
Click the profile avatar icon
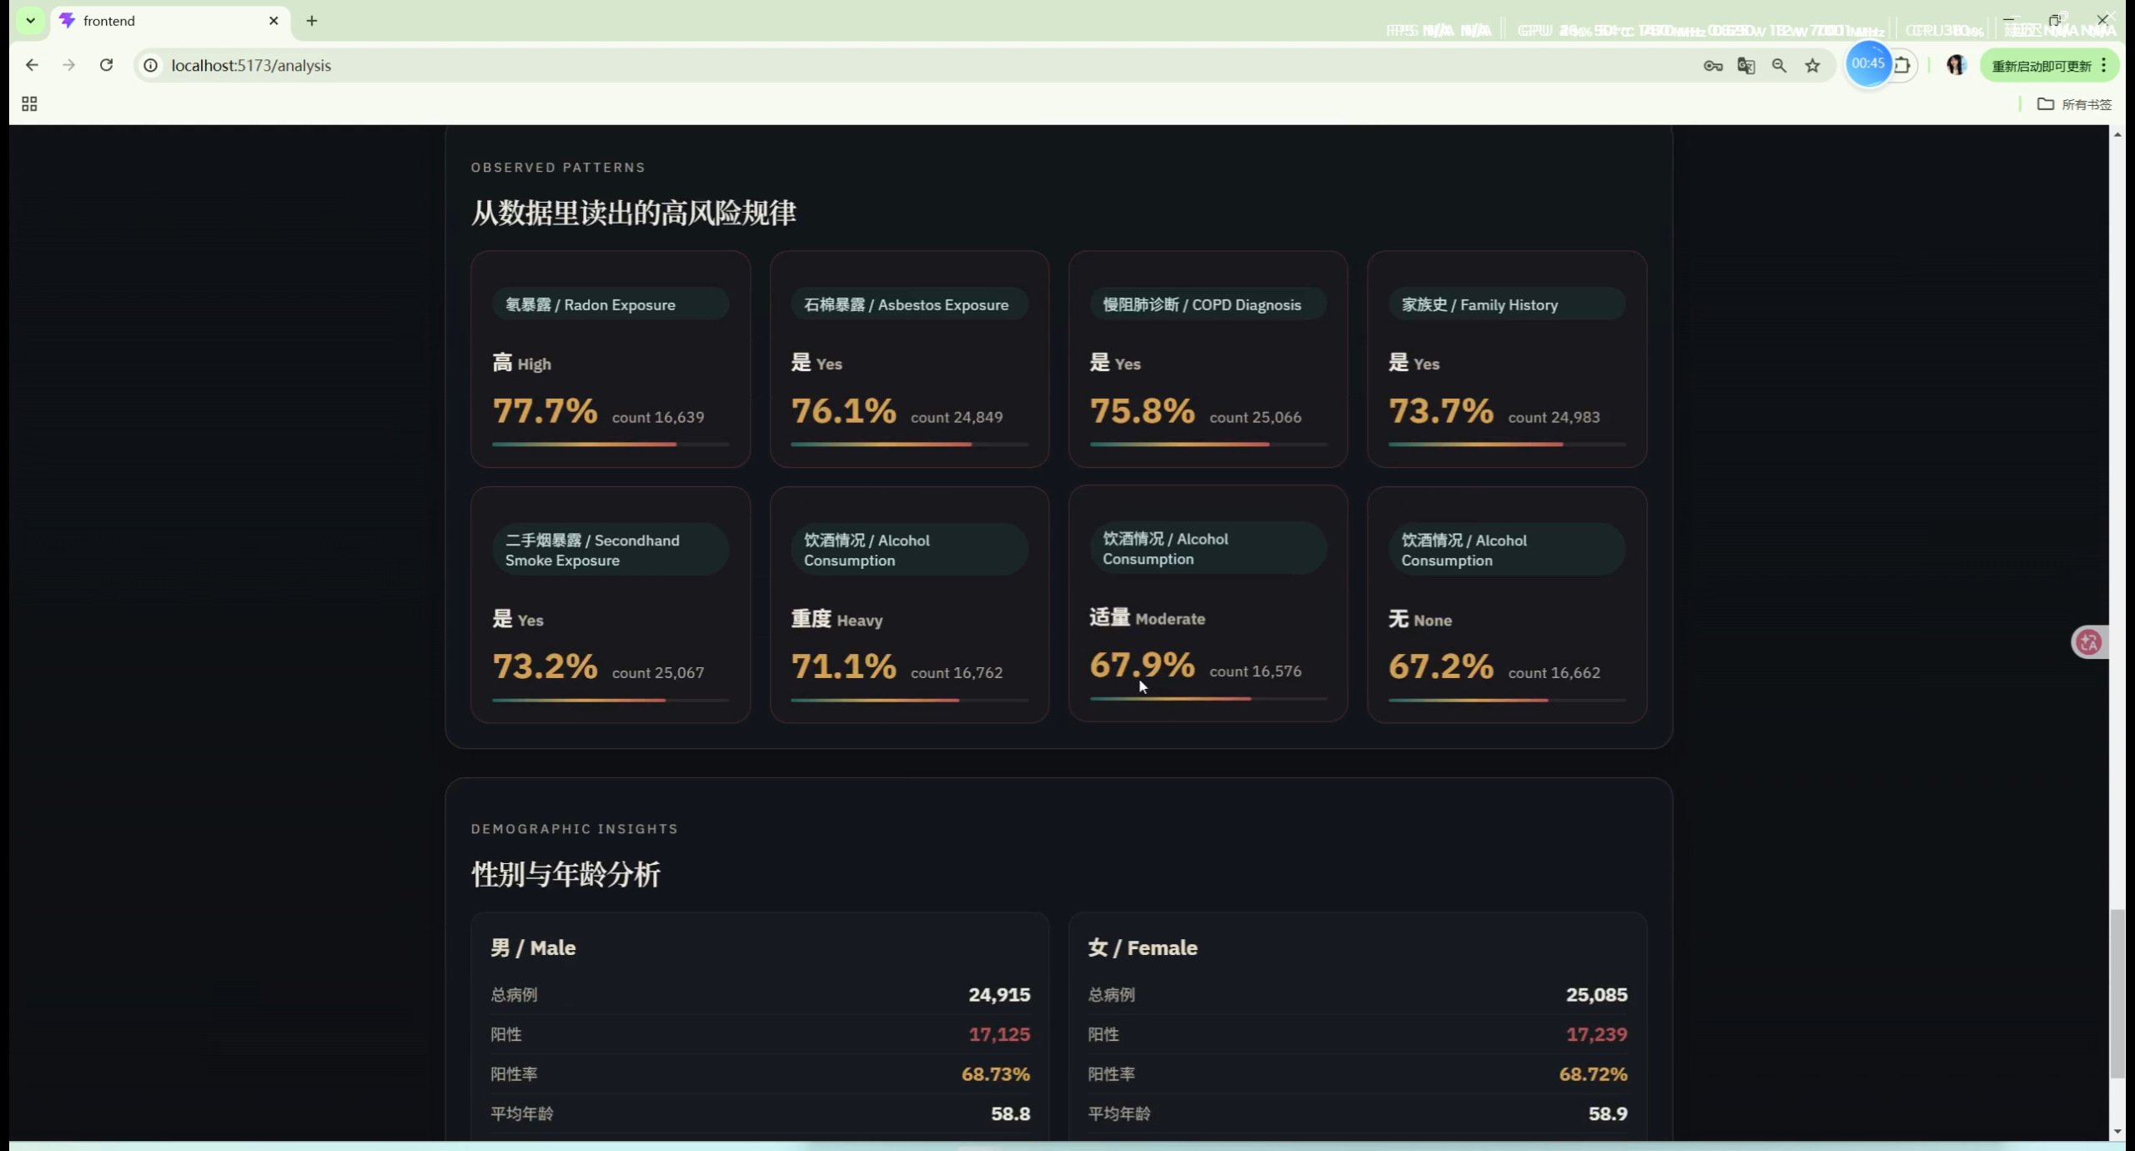click(x=1956, y=65)
